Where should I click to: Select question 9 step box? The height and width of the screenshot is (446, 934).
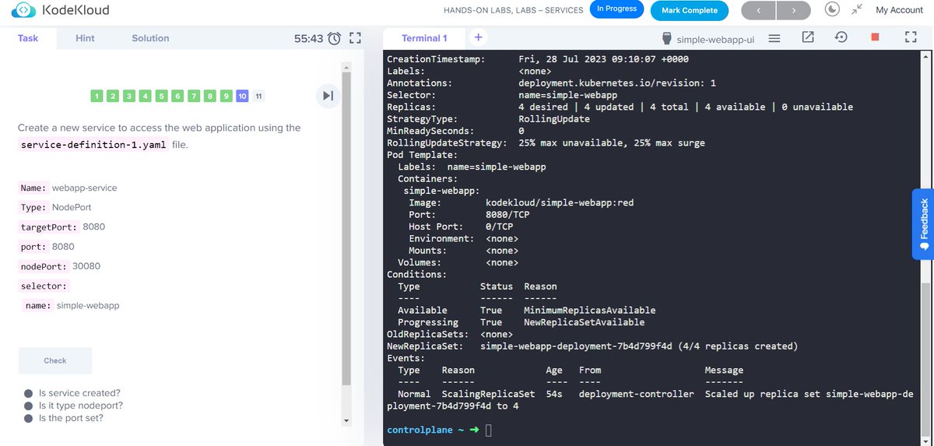click(x=226, y=96)
